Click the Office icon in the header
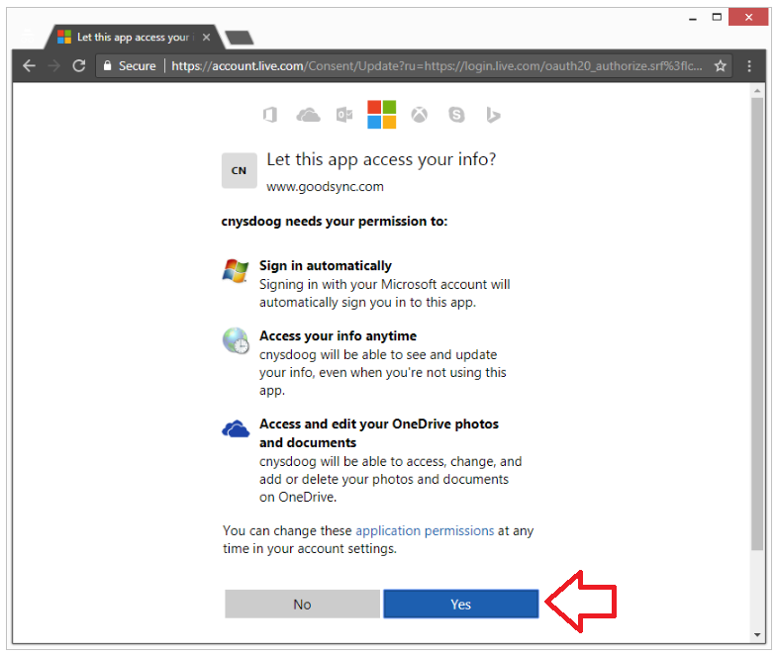The height and width of the screenshot is (655, 777). pos(270,115)
